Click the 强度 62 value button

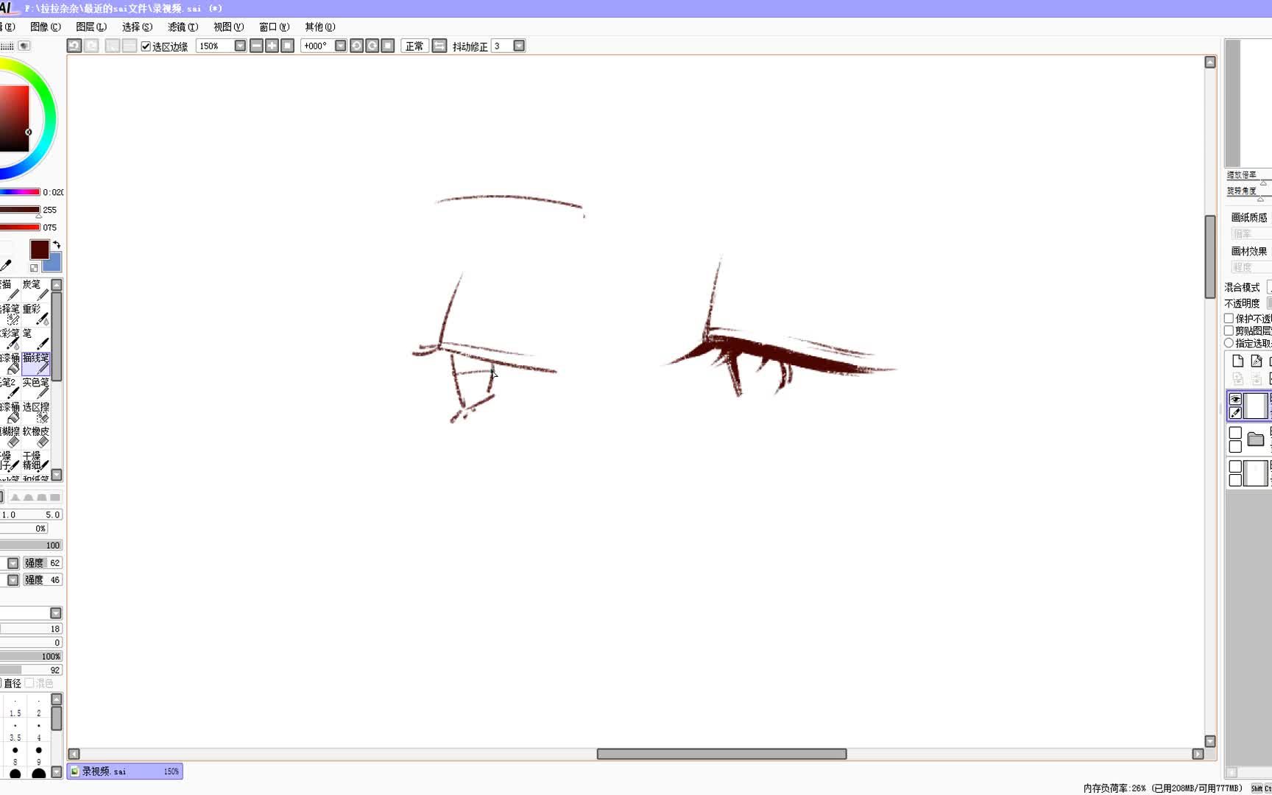tap(42, 563)
